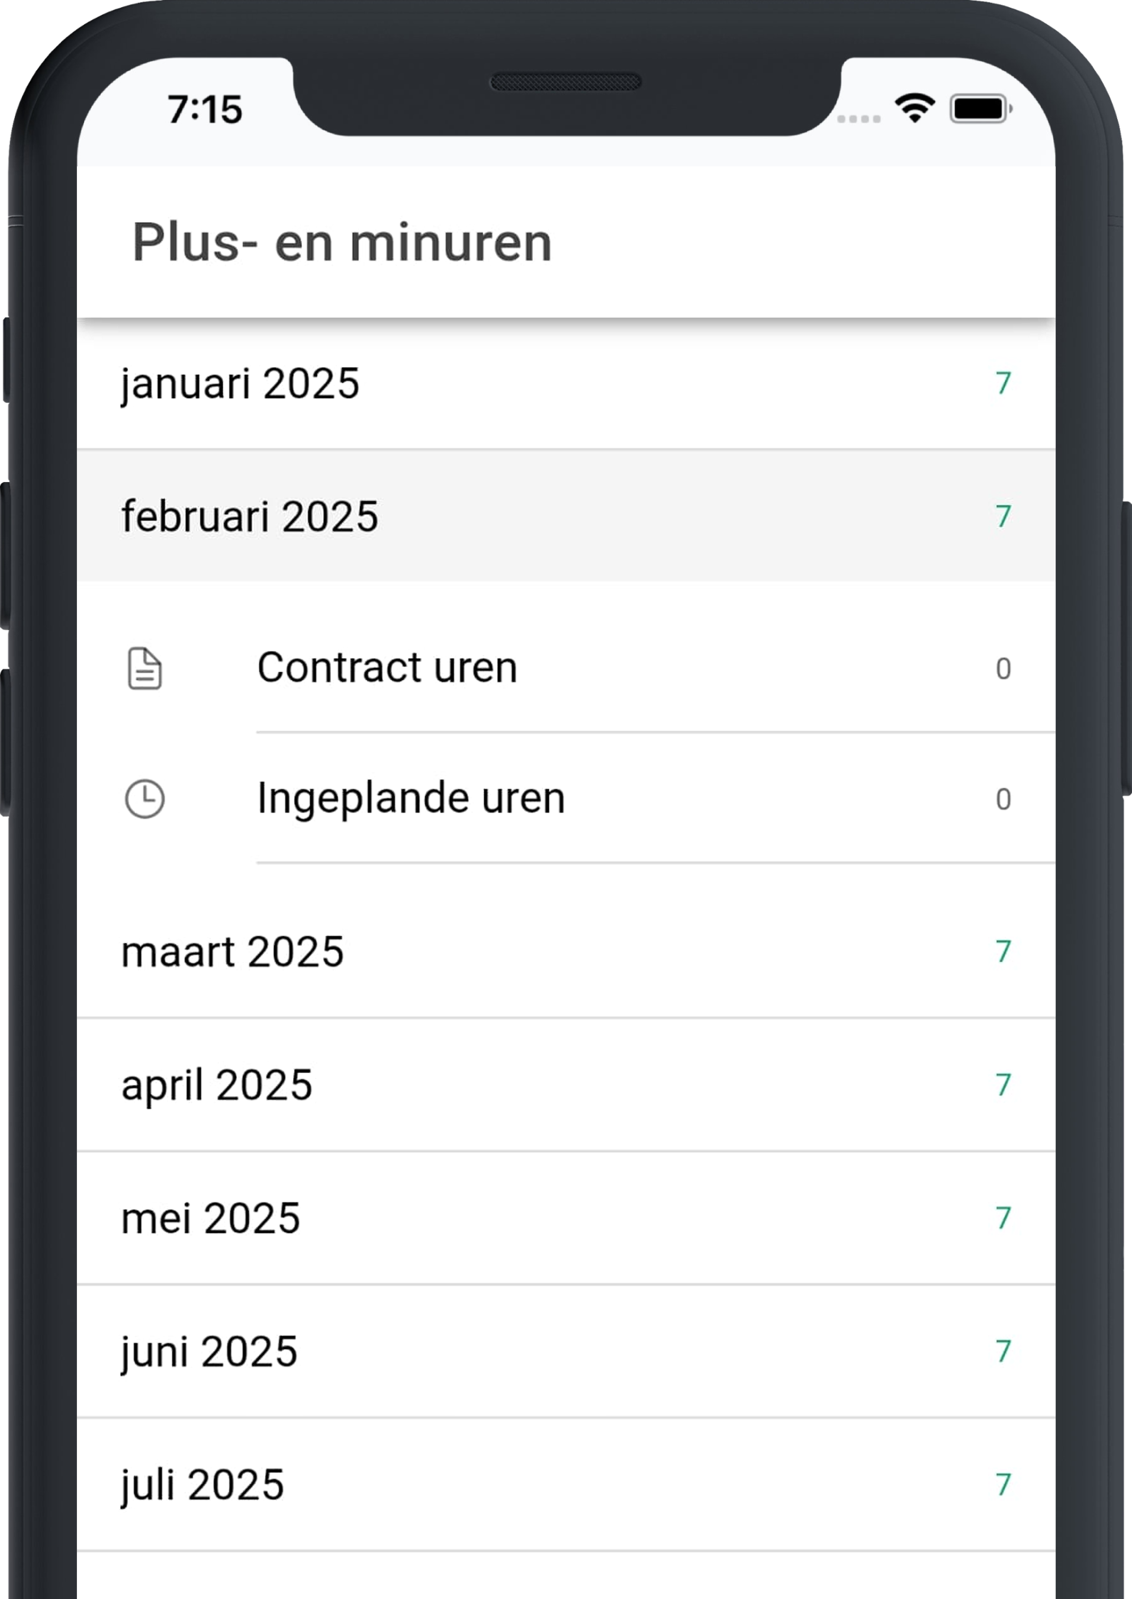
Task: Click the green 7 value for maart
Action: [x=1003, y=952]
